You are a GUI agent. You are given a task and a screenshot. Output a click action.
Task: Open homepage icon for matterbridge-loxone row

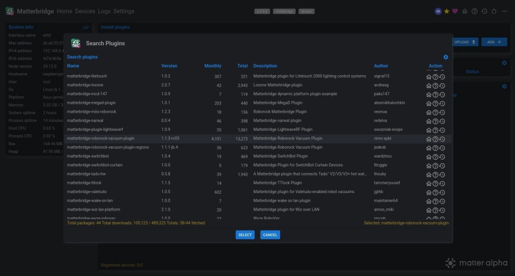428,86
